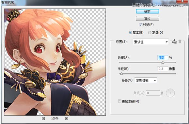This screenshot has height=124, width=189.
Task: Save current settings with the save preset icon
Action: coord(174,41)
